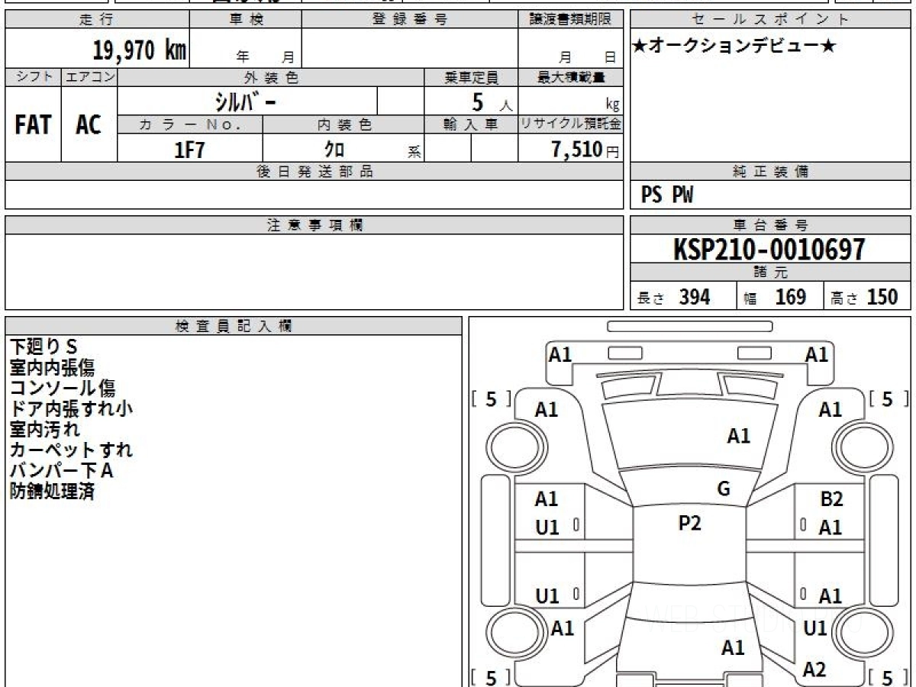This screenshot has width=916, height=687.
Task: Click the 車検 column header
Action: pyautogui.click(x=246, y=20)
